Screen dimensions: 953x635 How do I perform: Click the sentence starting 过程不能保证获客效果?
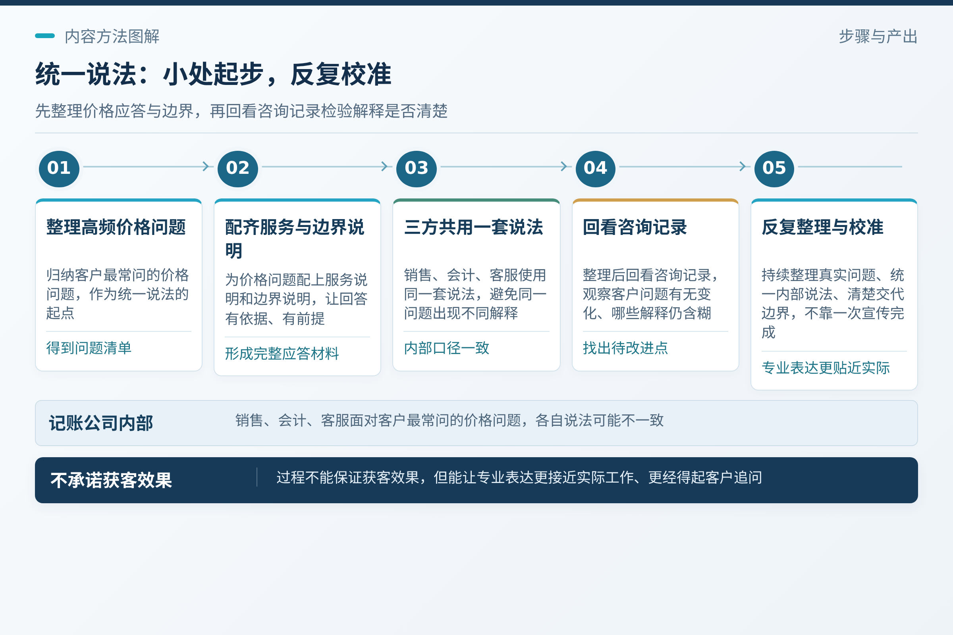click(x=519, y=477)
